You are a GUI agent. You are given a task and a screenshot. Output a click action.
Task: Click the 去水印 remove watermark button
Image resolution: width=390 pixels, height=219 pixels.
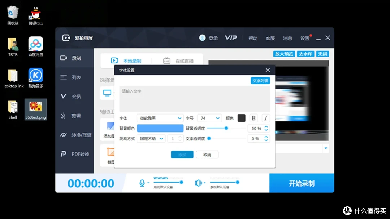(305, 54)
